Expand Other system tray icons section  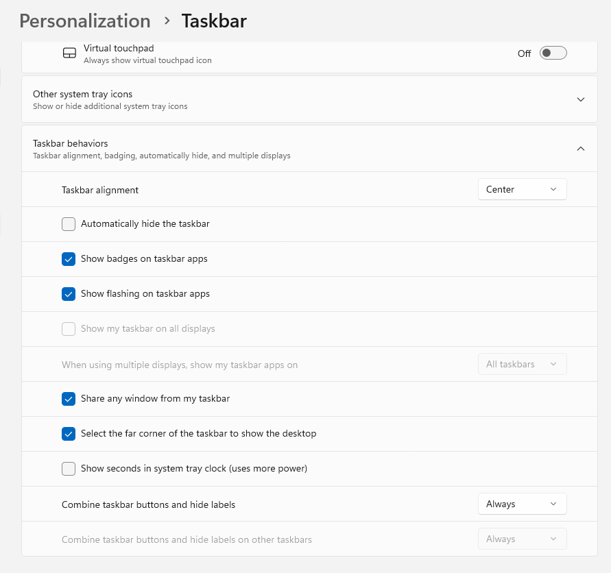pyautogui.click(x=581, y=99)
